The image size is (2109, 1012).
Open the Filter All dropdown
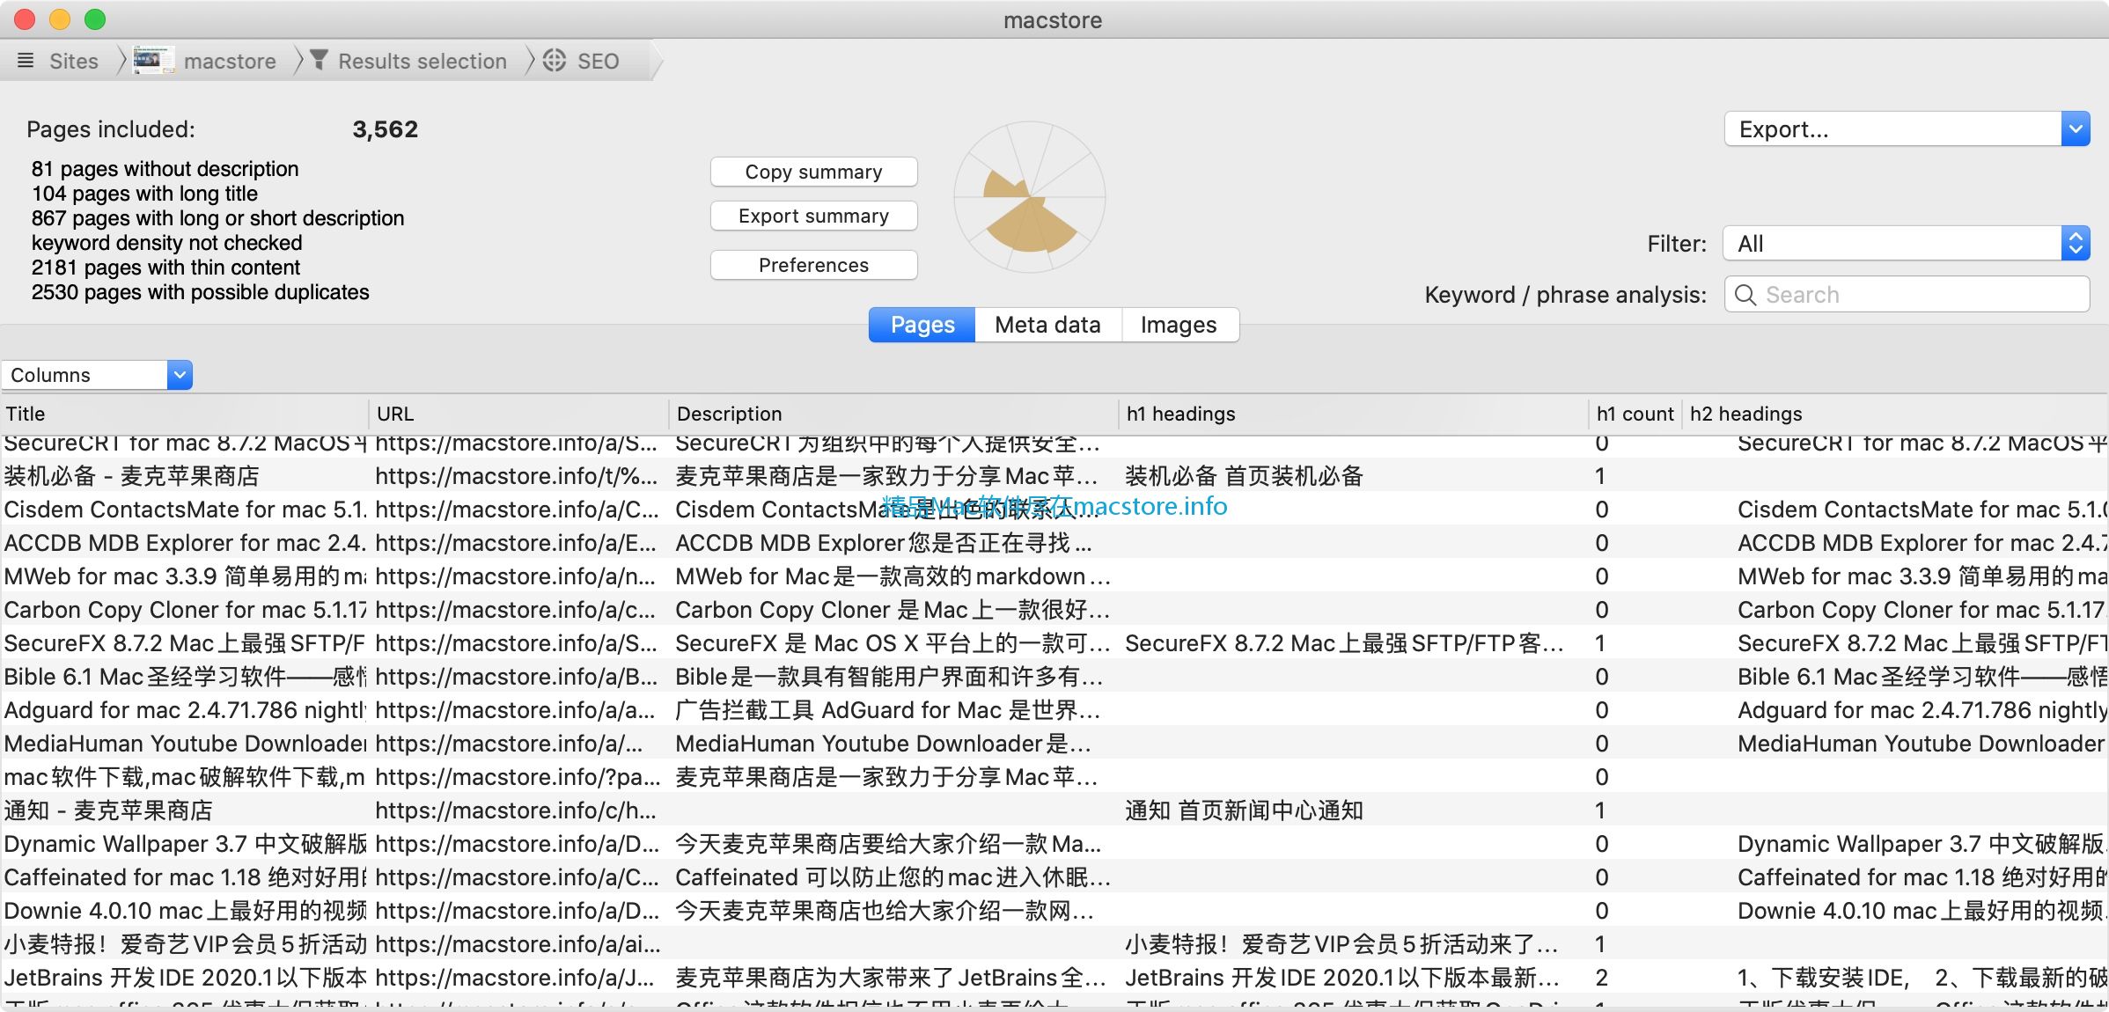(1907, 244)
